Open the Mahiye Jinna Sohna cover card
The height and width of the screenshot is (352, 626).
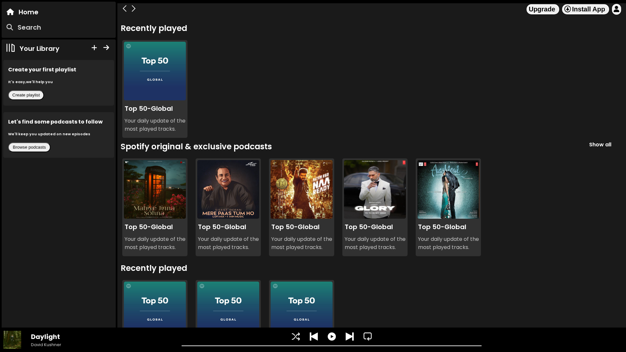pyautogui.click(x=155, y=207)
